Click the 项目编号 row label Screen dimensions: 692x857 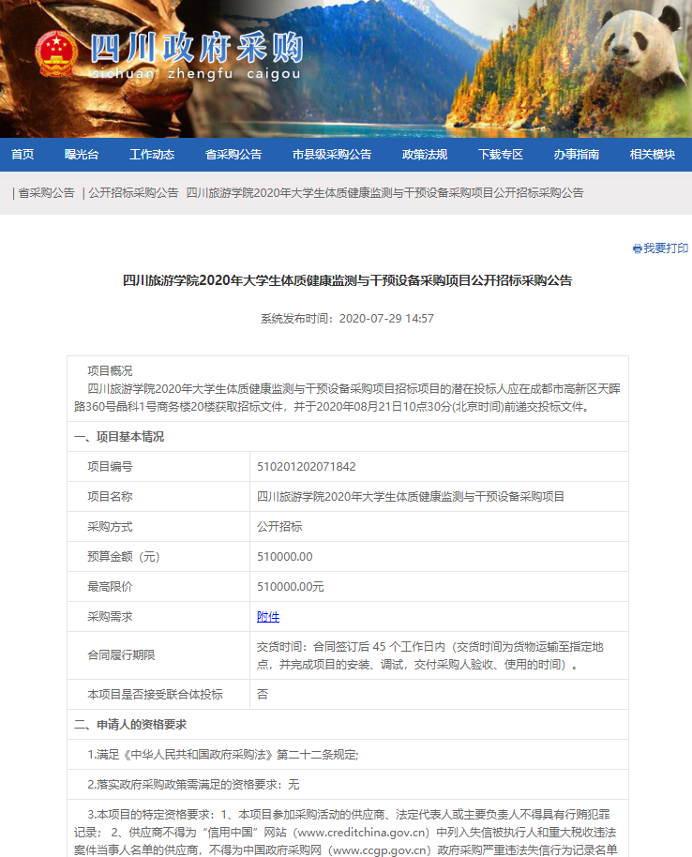coord(110,467)
